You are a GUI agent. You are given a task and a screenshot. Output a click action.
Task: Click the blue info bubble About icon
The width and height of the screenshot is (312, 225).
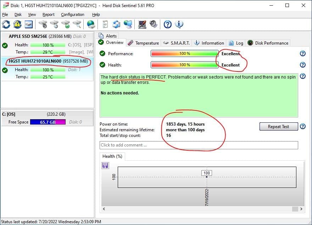click(179, 24)
